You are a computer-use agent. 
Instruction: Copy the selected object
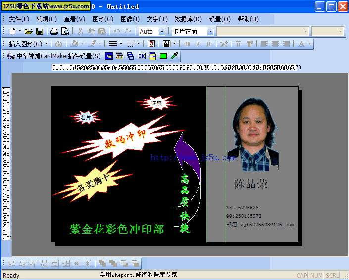[x=91, y=31]
